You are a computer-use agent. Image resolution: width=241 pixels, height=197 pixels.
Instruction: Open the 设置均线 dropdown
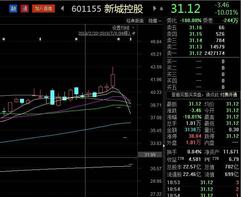(123, 28)
